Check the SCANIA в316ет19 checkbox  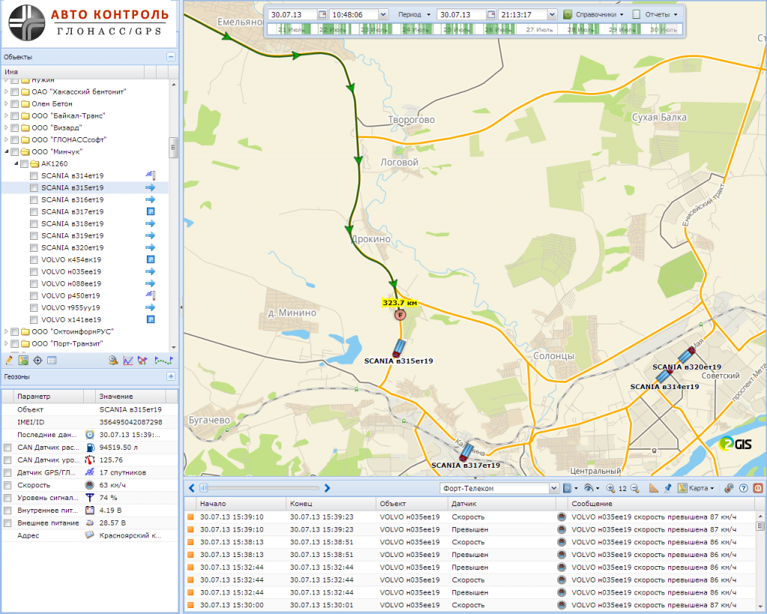[x=34, y=199]
